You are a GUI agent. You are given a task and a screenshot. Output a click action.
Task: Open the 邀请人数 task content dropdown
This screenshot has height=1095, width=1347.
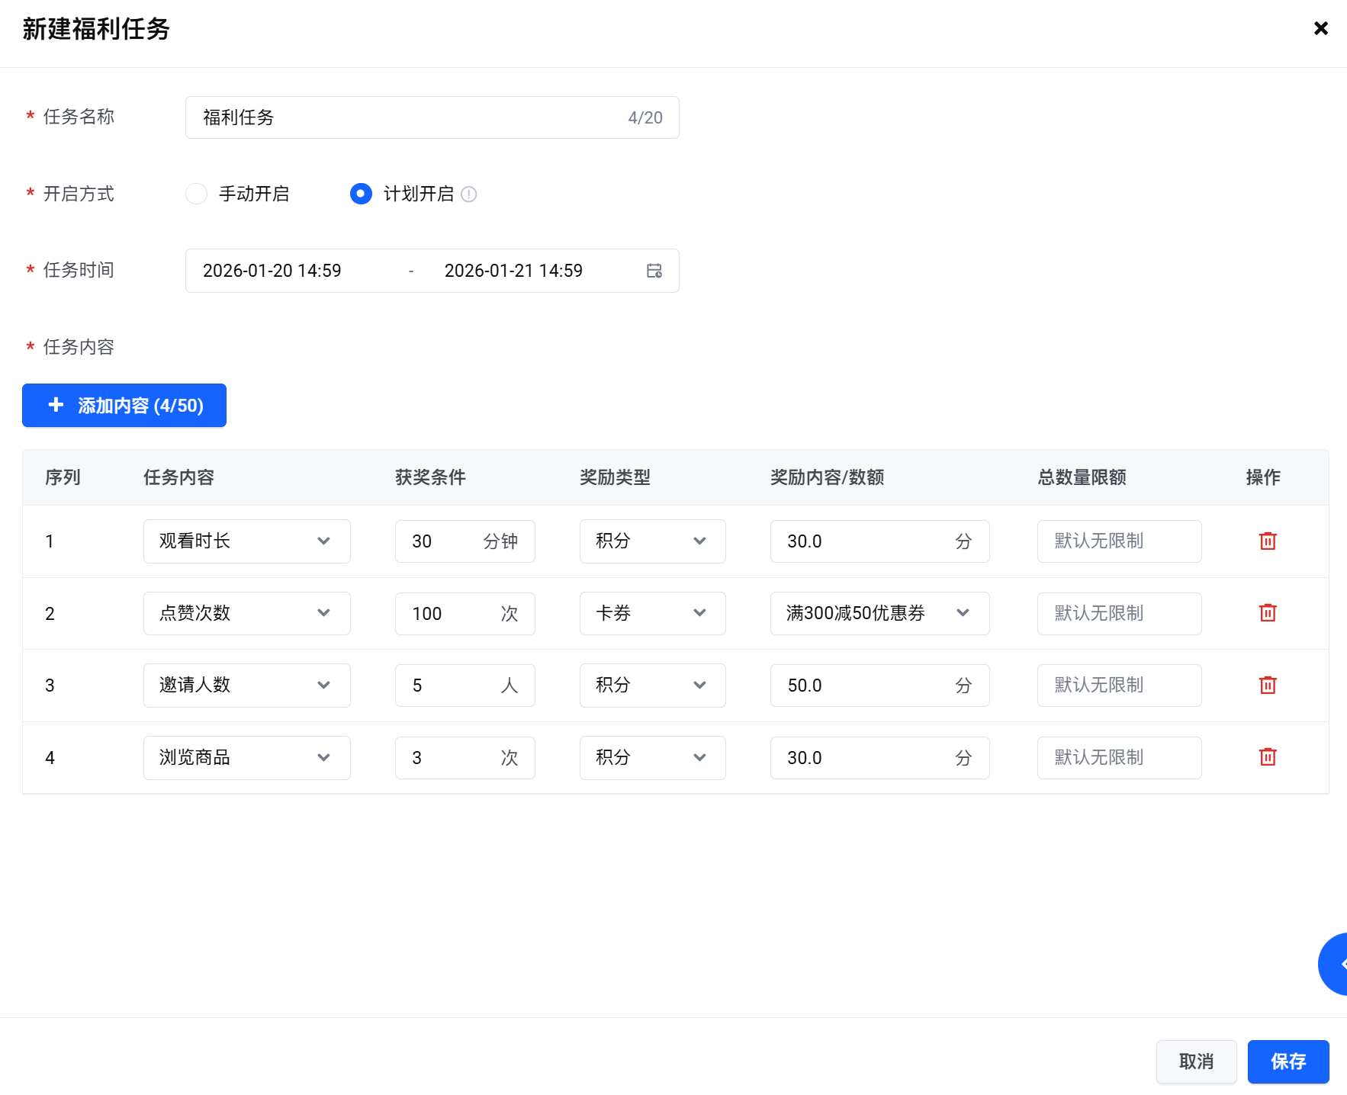[x=246, y=686]
